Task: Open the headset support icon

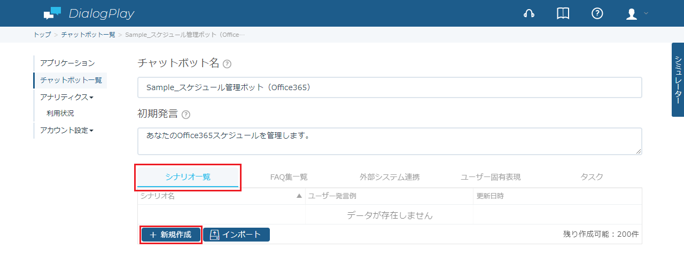Action: click(529, 14)
